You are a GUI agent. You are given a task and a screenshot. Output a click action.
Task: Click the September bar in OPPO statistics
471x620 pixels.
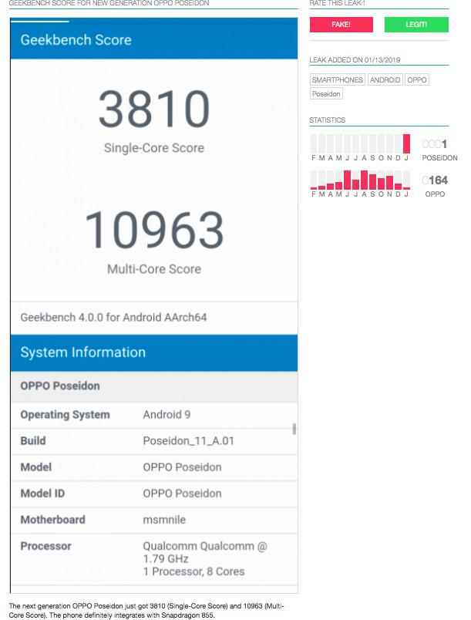[x=373, y=181]
